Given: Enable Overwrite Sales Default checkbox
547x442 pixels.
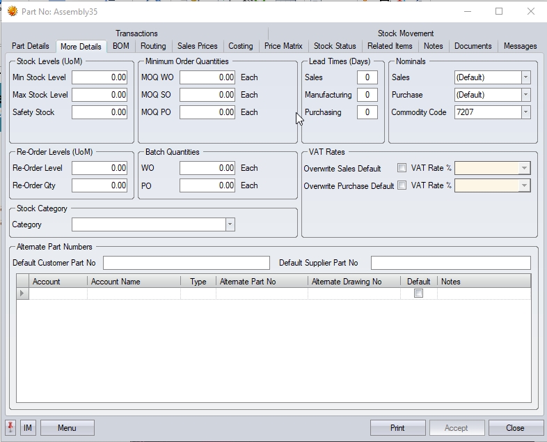Looking at the screenshot, I should [x=402, y=168].
